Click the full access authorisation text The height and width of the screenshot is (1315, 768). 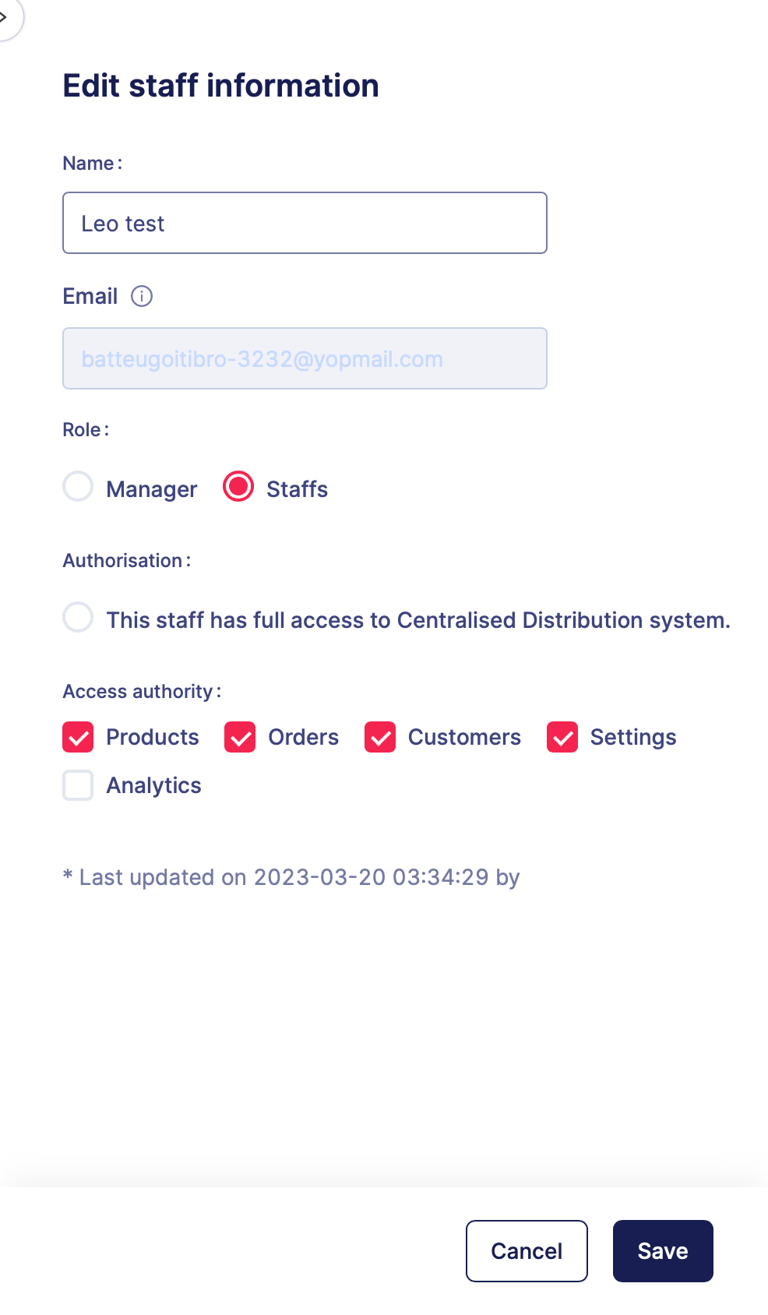point(418,620)
